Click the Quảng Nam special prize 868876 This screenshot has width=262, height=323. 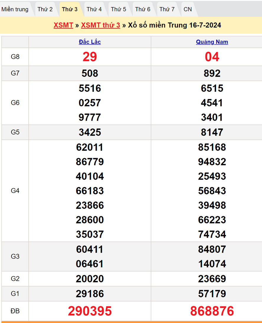coord(212,311)
